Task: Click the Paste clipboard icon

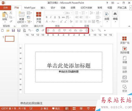Action: [5, 15]
